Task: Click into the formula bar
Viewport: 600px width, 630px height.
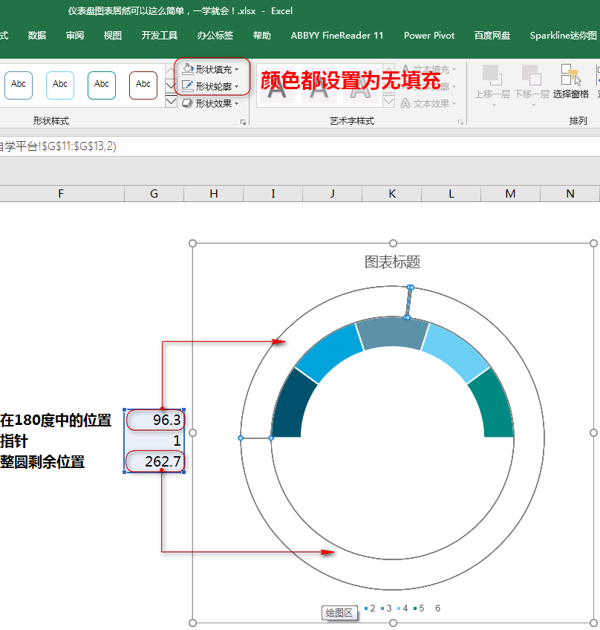Action: click(300, 146)
